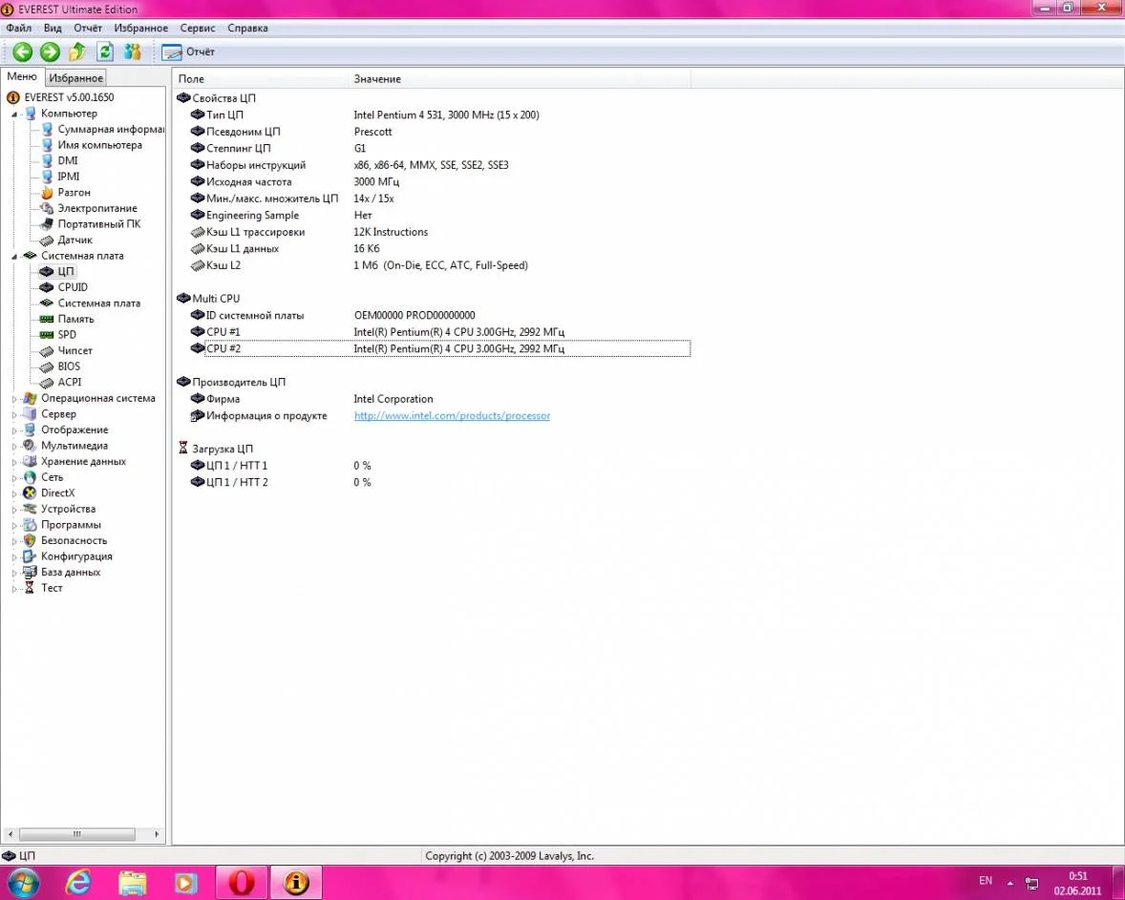Click the Разгон flame icon
Screen dimensions: 1125x900
click(47, 192)
